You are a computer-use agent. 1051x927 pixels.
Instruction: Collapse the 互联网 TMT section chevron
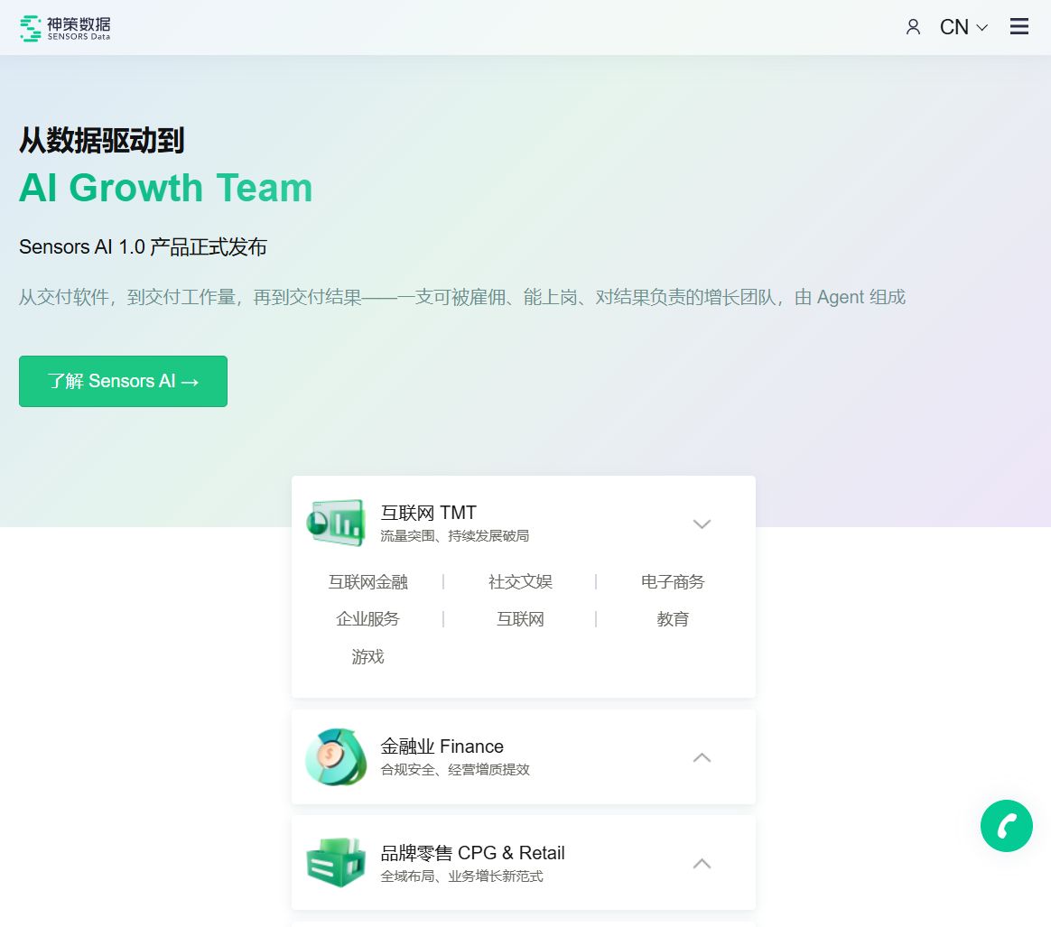click(x=701, y=524)
